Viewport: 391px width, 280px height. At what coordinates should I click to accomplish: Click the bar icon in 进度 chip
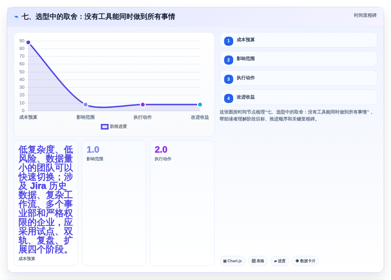pos(275,261)
